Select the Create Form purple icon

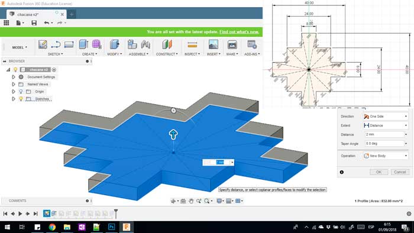pyautogui.click(x=96, y=44)
